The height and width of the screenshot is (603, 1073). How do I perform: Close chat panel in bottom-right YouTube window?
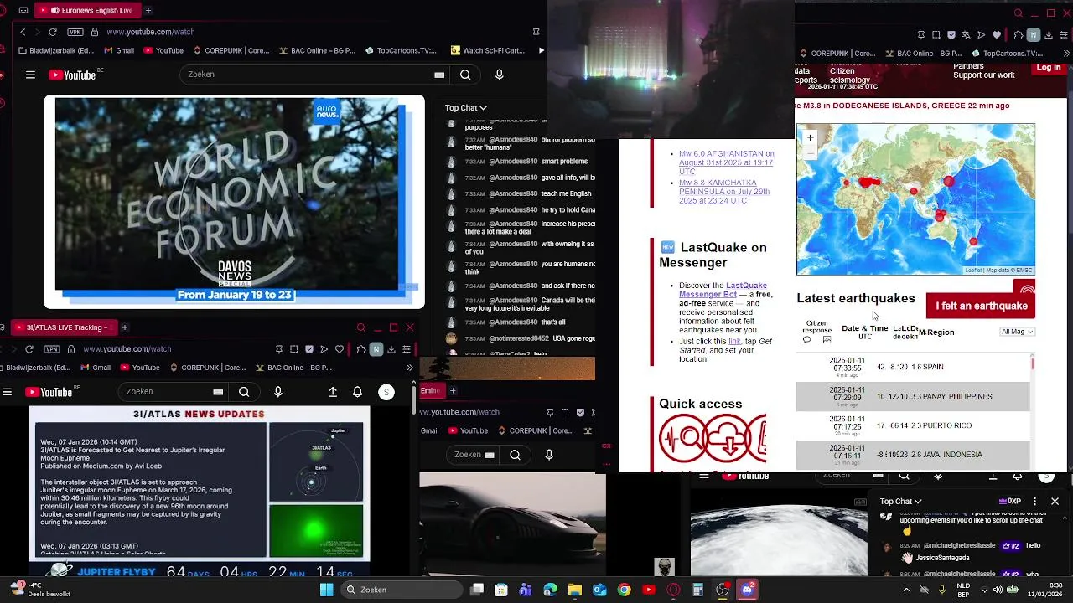(1055, 501)
